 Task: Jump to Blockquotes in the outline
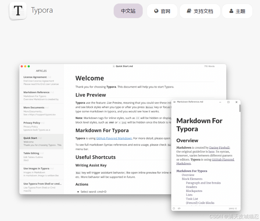194,191
